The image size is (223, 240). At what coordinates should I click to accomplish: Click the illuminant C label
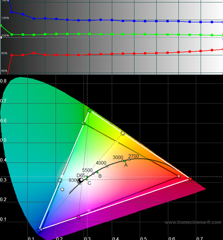(x=89, y=183)
